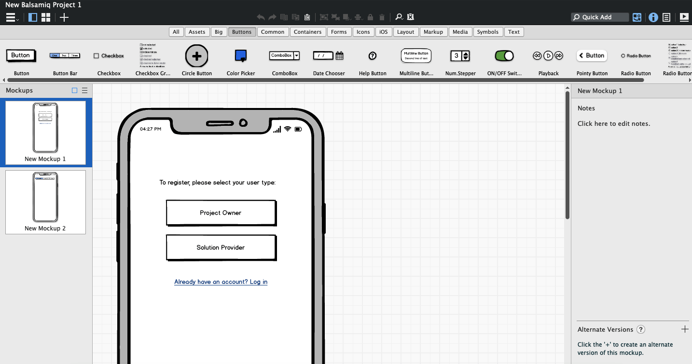Click the canvas vertical scrollbar

567,154
